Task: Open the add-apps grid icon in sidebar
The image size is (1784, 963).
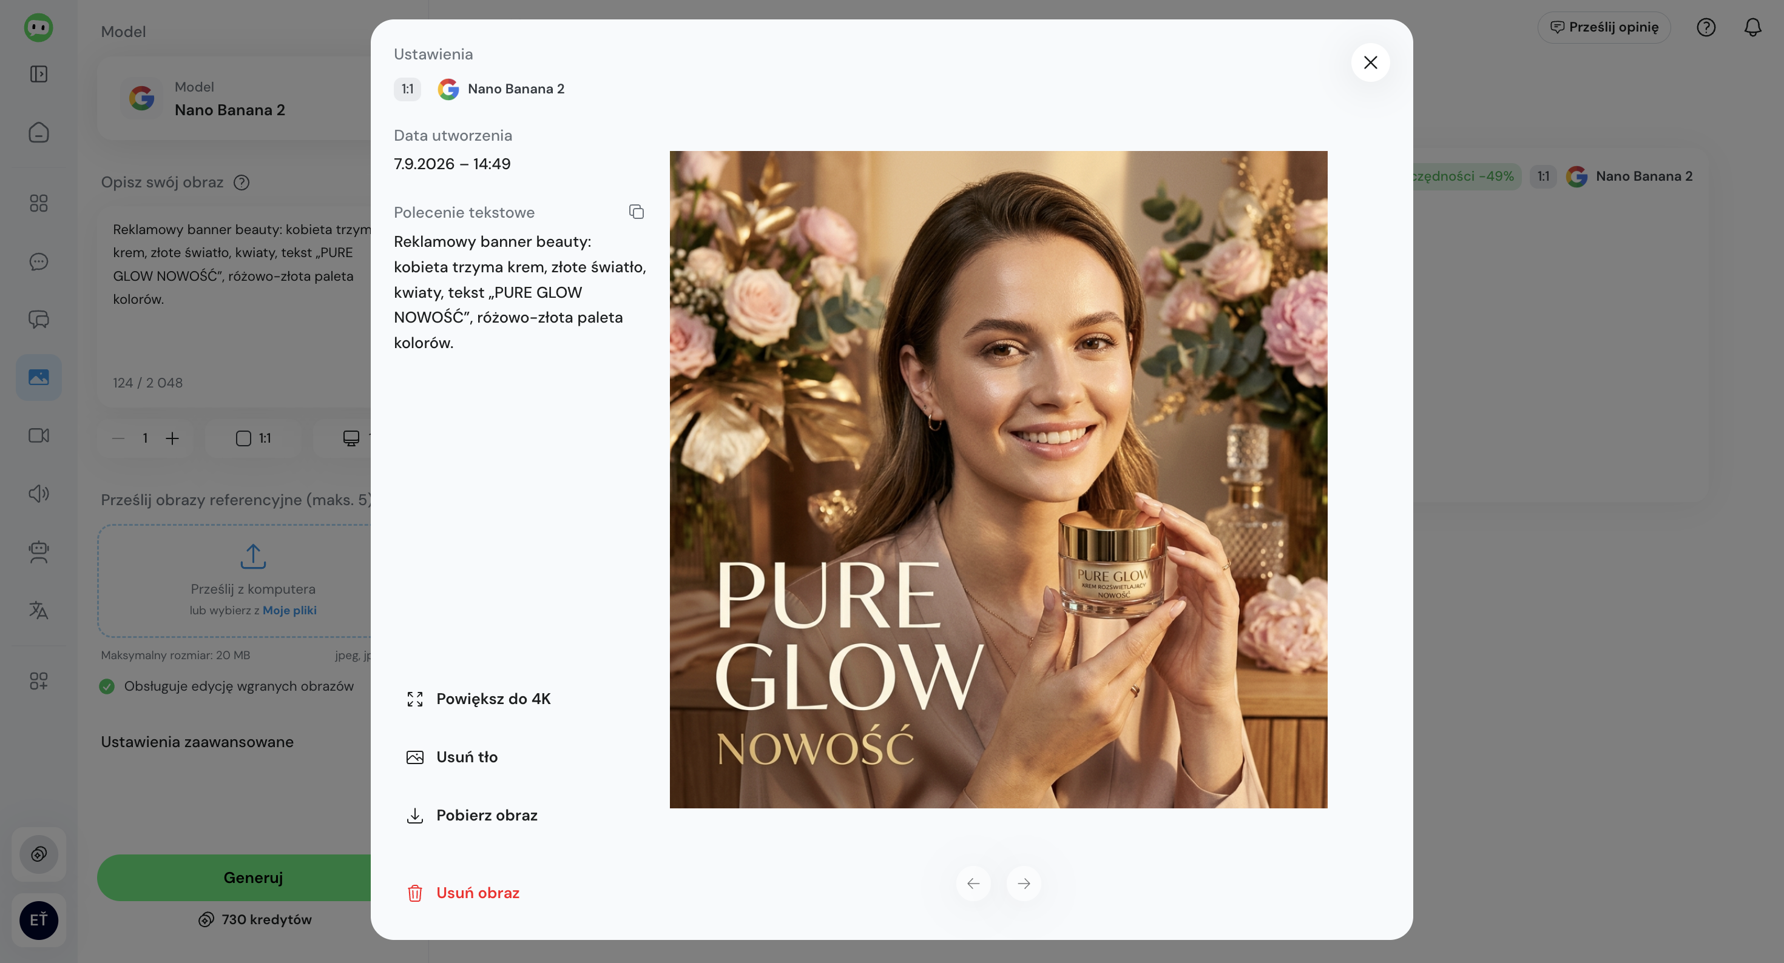Action: tap(39, 680)
